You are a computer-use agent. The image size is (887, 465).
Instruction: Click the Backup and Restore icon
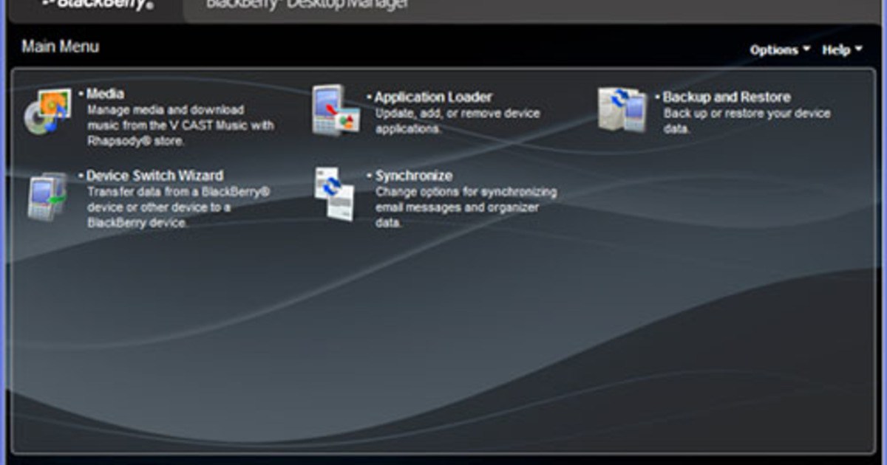pos(622,111)
